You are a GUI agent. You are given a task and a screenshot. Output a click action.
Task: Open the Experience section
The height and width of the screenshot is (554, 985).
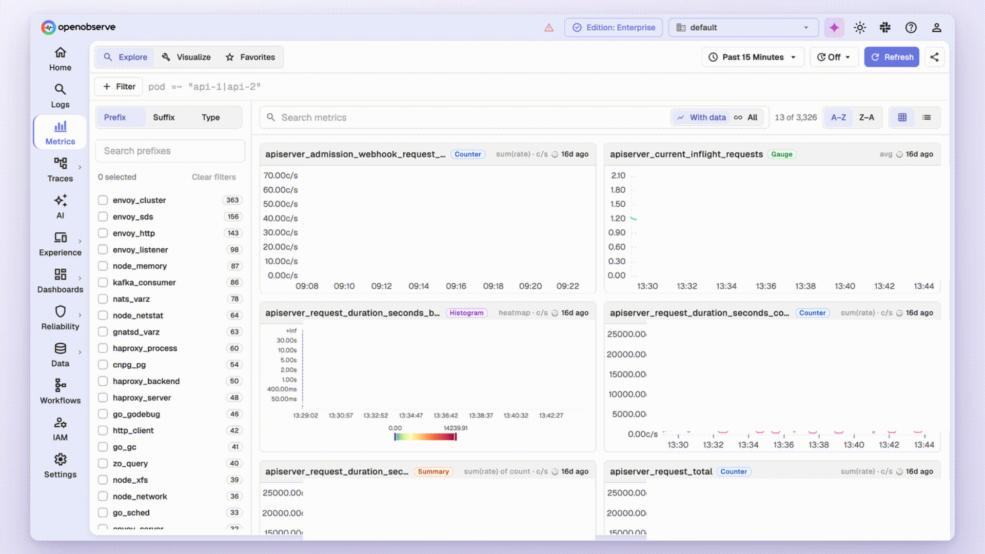[x=60, y=244]
